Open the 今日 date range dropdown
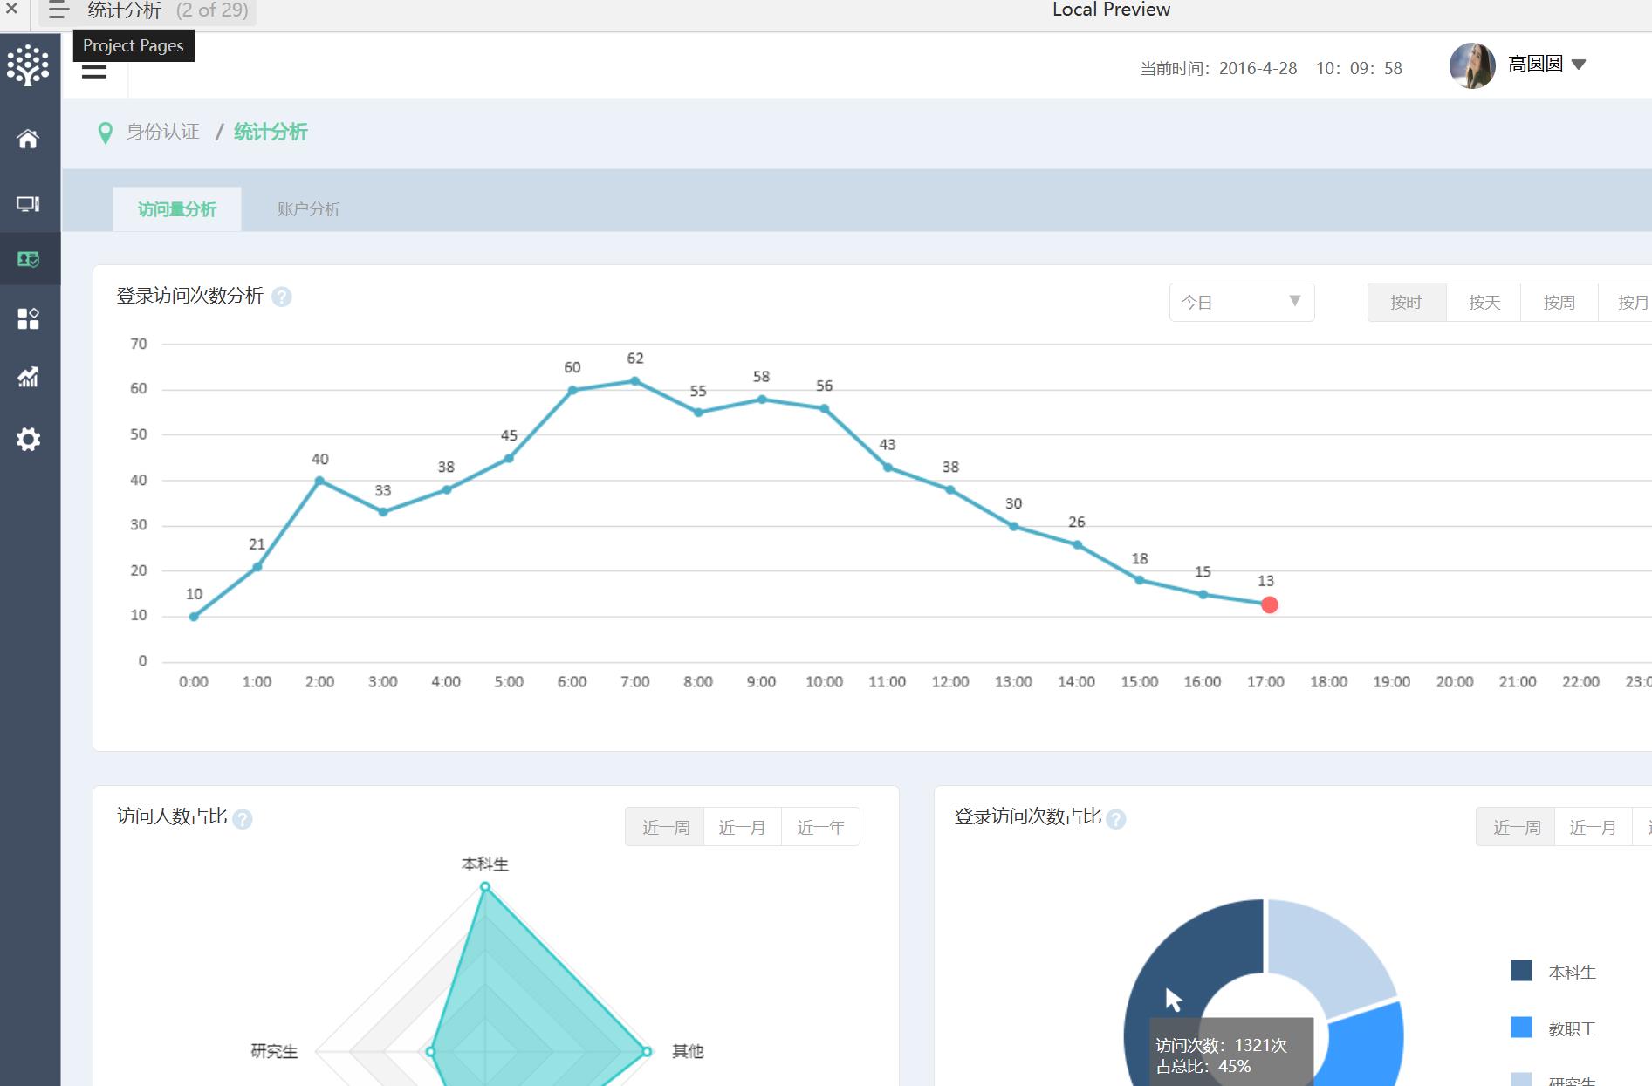The width and height of the screenshot is (1652, 1086). click(x=1242, y=302)
